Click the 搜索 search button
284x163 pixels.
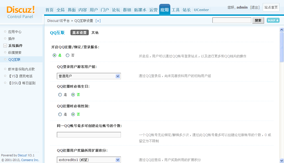[258, 20]
